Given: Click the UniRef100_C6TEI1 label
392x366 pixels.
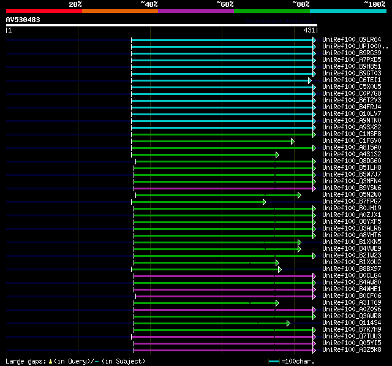Looking at the screenshot, I should click(352, 80).
